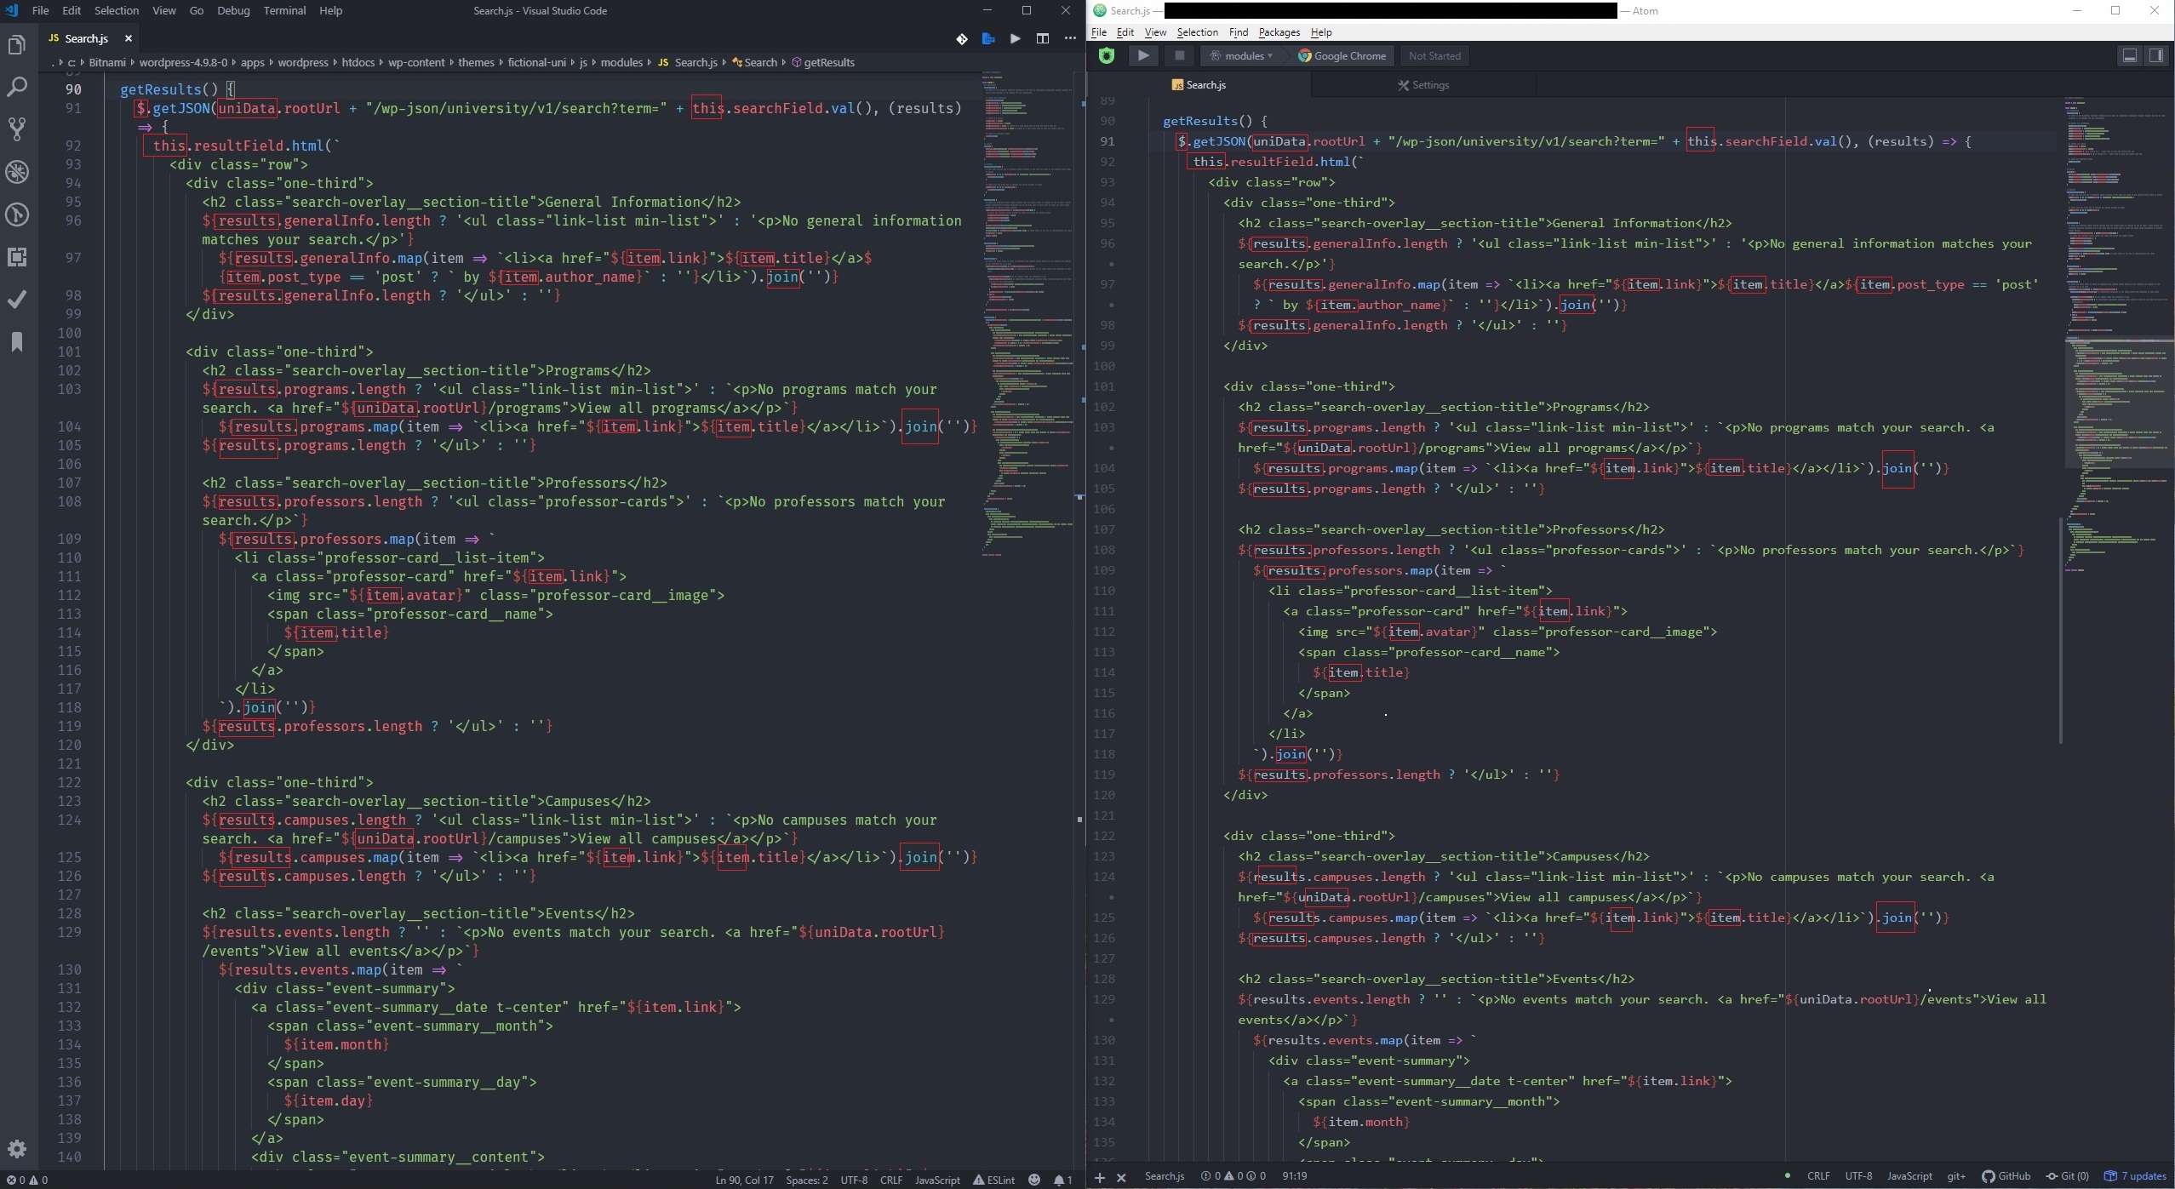Click the 7 updates link in Atom's status bar
This screenshot has height=1189, width=2175.
click(2138, 1175)
